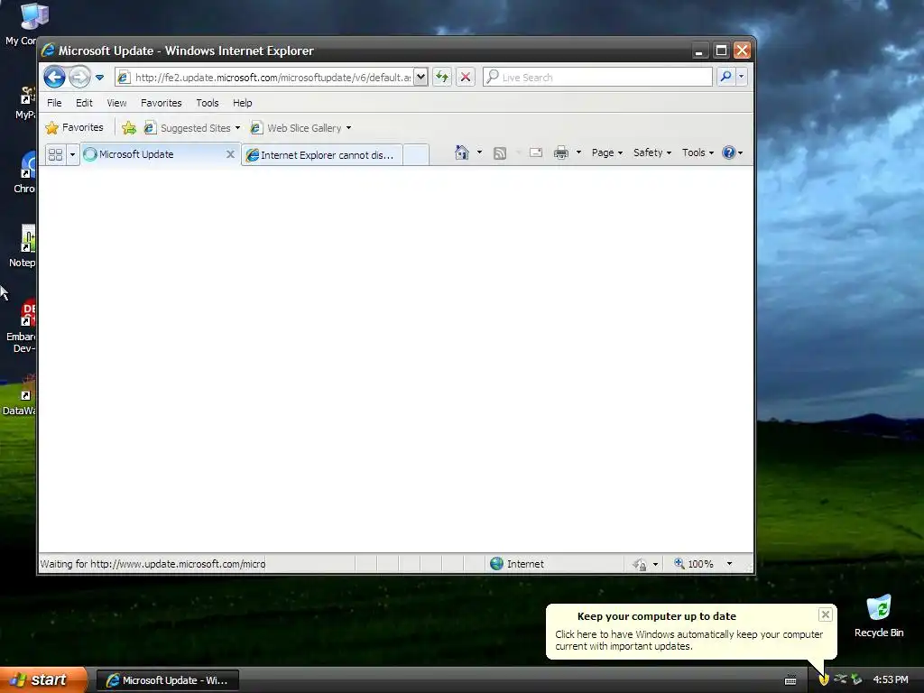Click the on-screen keyboard taskbar icon
Image resolution: width=924 pixels, height=693 pixels.
click(x=790, y=680)
